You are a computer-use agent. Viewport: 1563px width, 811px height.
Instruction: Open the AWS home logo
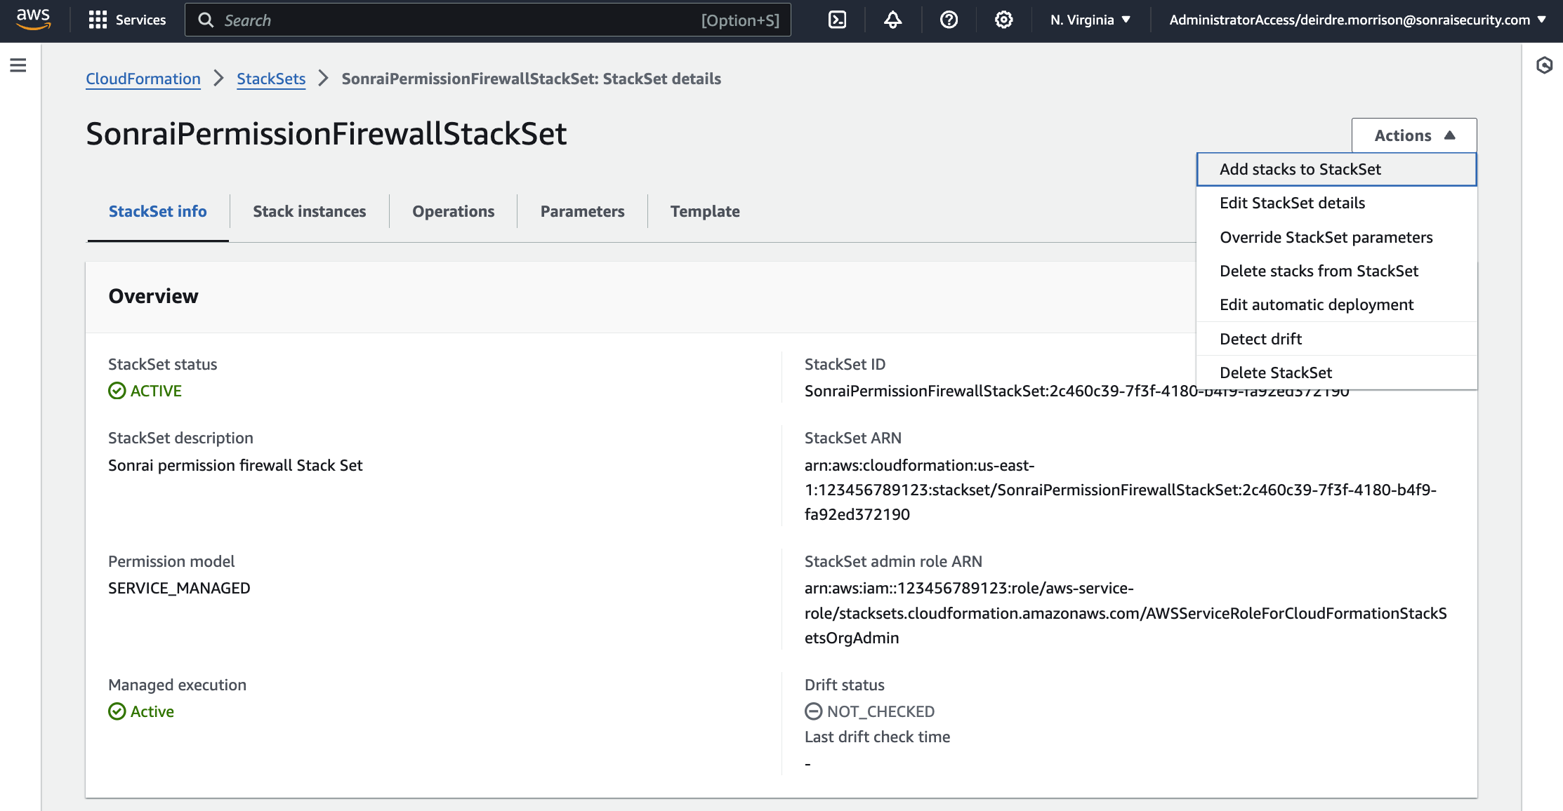[x=33, y=20]
